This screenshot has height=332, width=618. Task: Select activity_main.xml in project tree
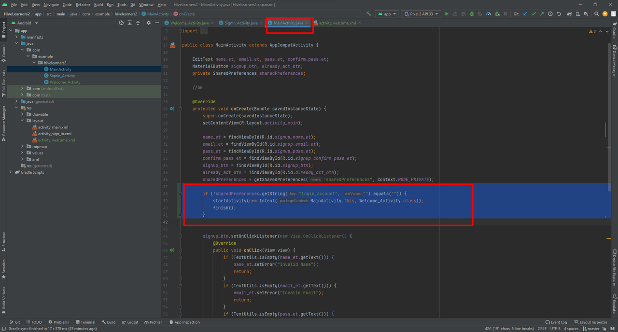coord(53,127)
